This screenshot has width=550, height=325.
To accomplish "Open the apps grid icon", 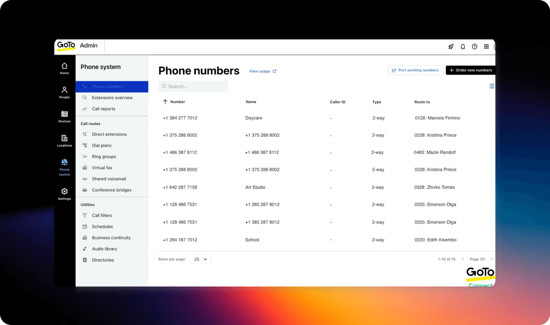I will (486, 47).
